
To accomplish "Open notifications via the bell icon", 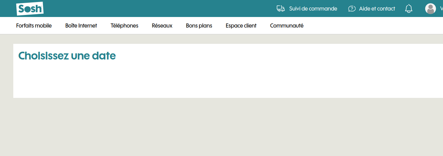I will tap(409, 9).
